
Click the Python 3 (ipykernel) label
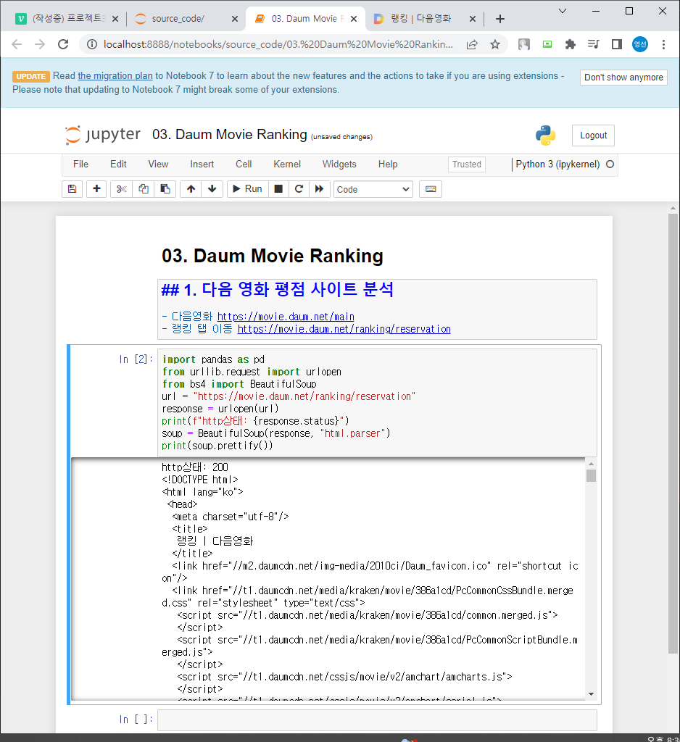click(557, 164)
